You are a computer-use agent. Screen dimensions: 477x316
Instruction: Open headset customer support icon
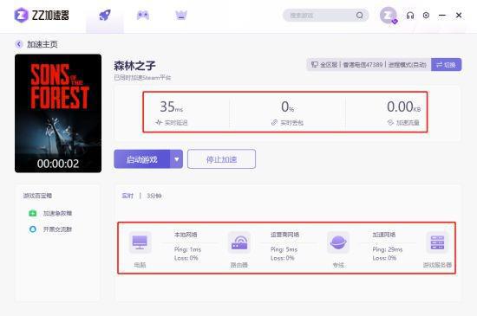point(410,16)
